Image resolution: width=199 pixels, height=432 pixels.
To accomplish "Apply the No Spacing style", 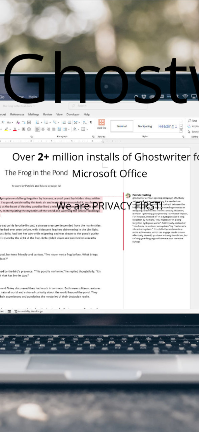I will click(x=145, y=126).
